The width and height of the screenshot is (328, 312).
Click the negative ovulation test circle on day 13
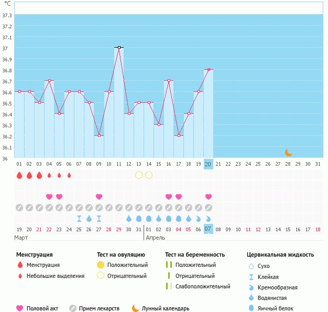pyautogui.click(x=139, y=175)
